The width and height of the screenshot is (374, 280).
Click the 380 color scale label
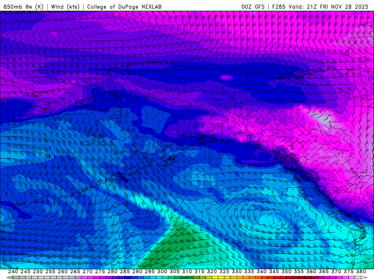tap(361, 272)
